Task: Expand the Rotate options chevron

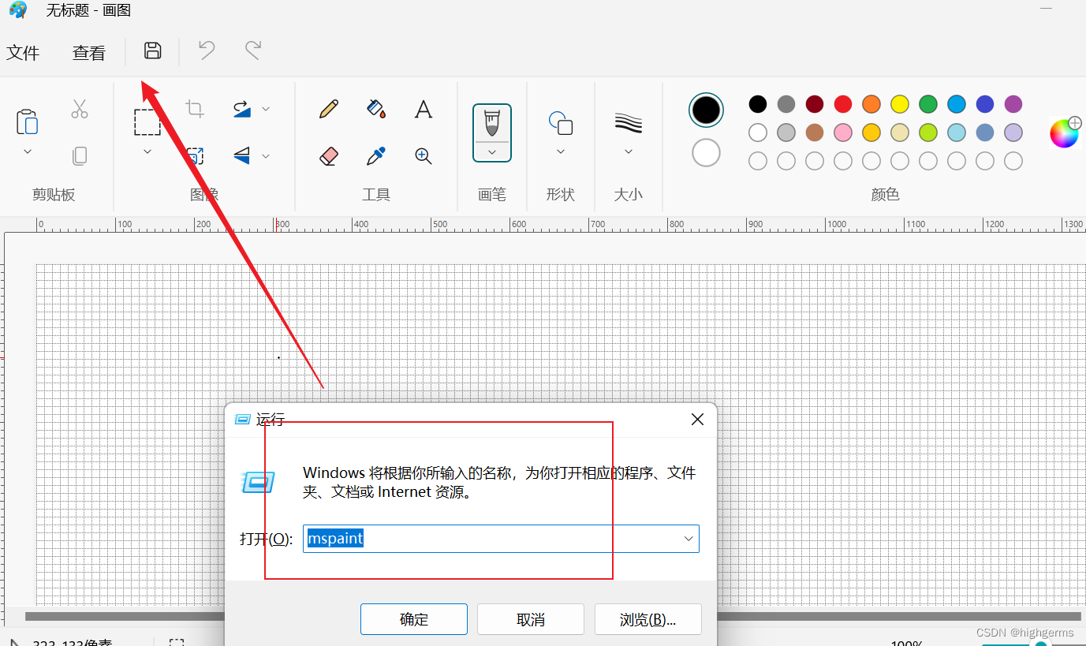Action: coord(266,109)
